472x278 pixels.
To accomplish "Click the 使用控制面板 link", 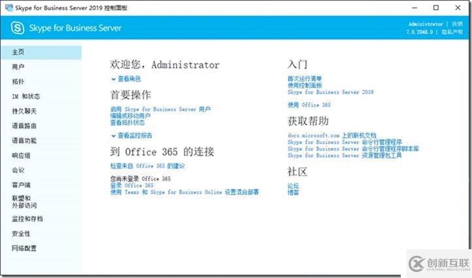I will [x=305, y=85].
